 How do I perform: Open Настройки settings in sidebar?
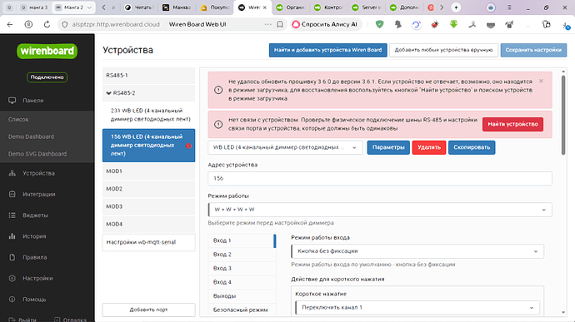tap(37, 279)
